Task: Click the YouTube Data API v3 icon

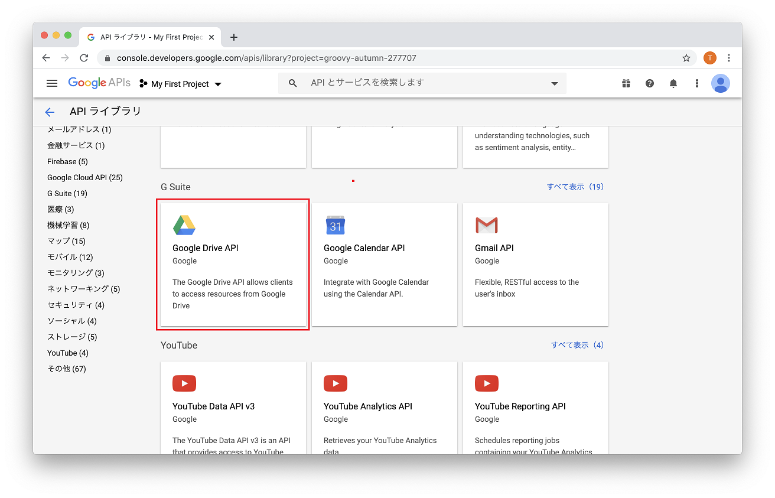Action: coord(184,383)
